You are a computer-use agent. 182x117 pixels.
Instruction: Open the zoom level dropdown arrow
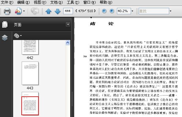[132, 11]
